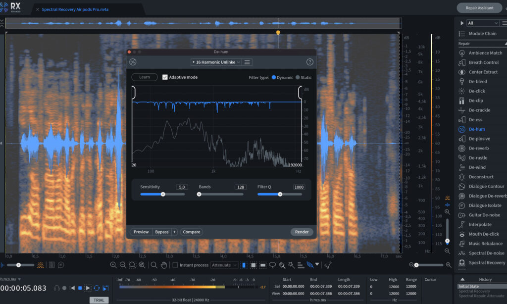The image size is (507, 304).
Task: Open the Spectral Recovery module
Action: click(x=482, y=262)
